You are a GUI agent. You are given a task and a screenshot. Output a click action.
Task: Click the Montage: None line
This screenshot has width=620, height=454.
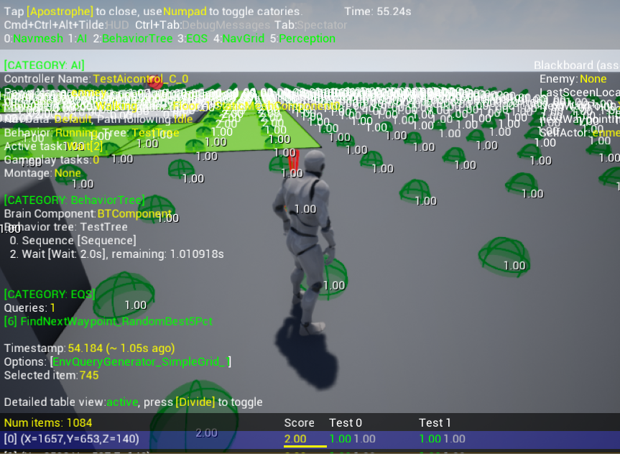pyautogui.click(x=42, y=173)
